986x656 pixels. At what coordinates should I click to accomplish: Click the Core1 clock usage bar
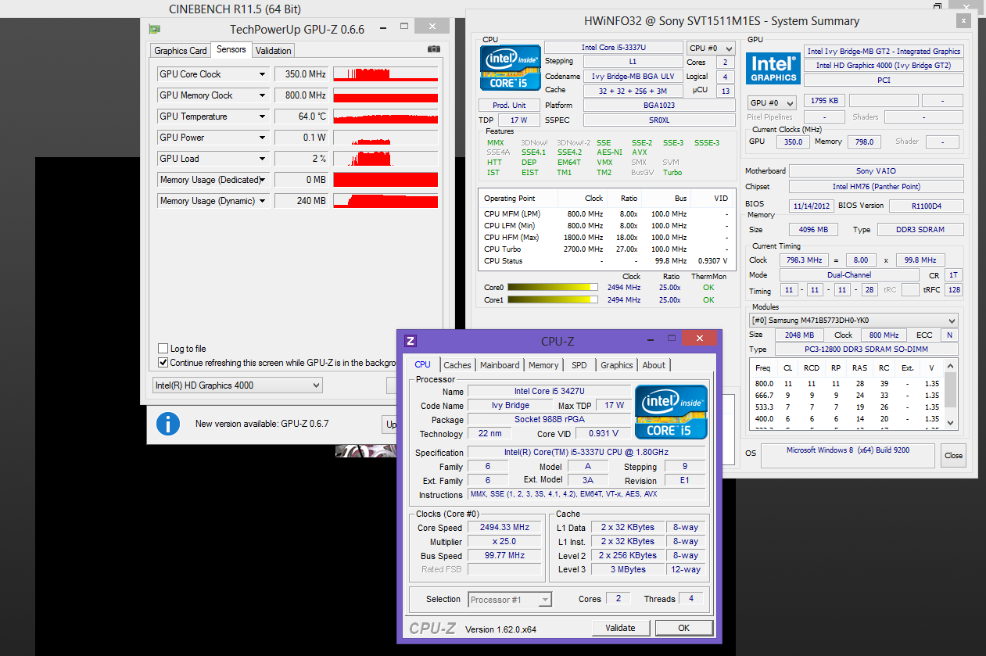point(553,300)
